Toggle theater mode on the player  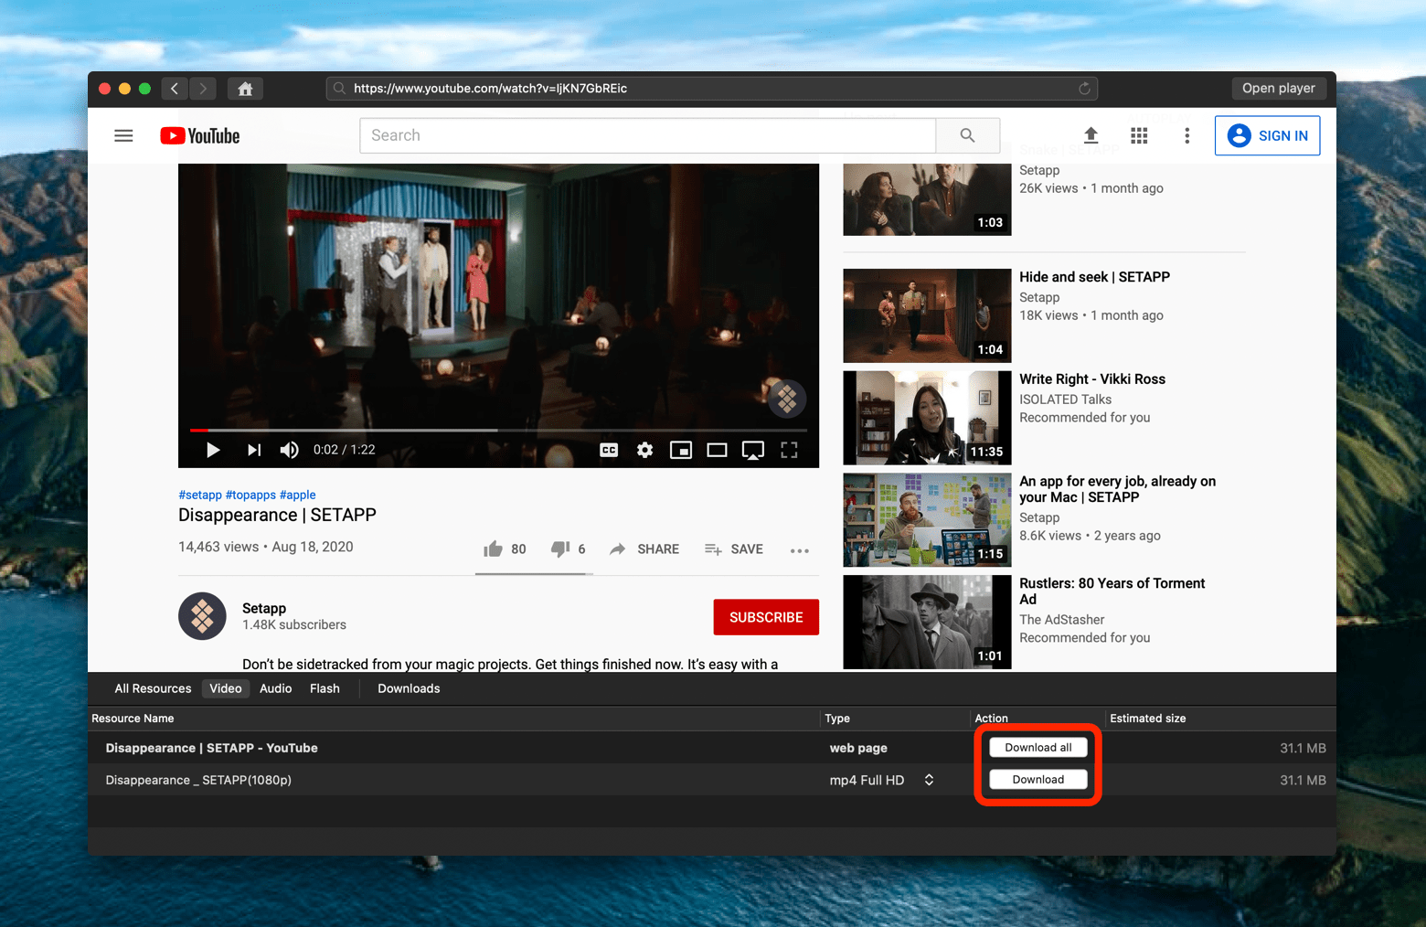717,450
